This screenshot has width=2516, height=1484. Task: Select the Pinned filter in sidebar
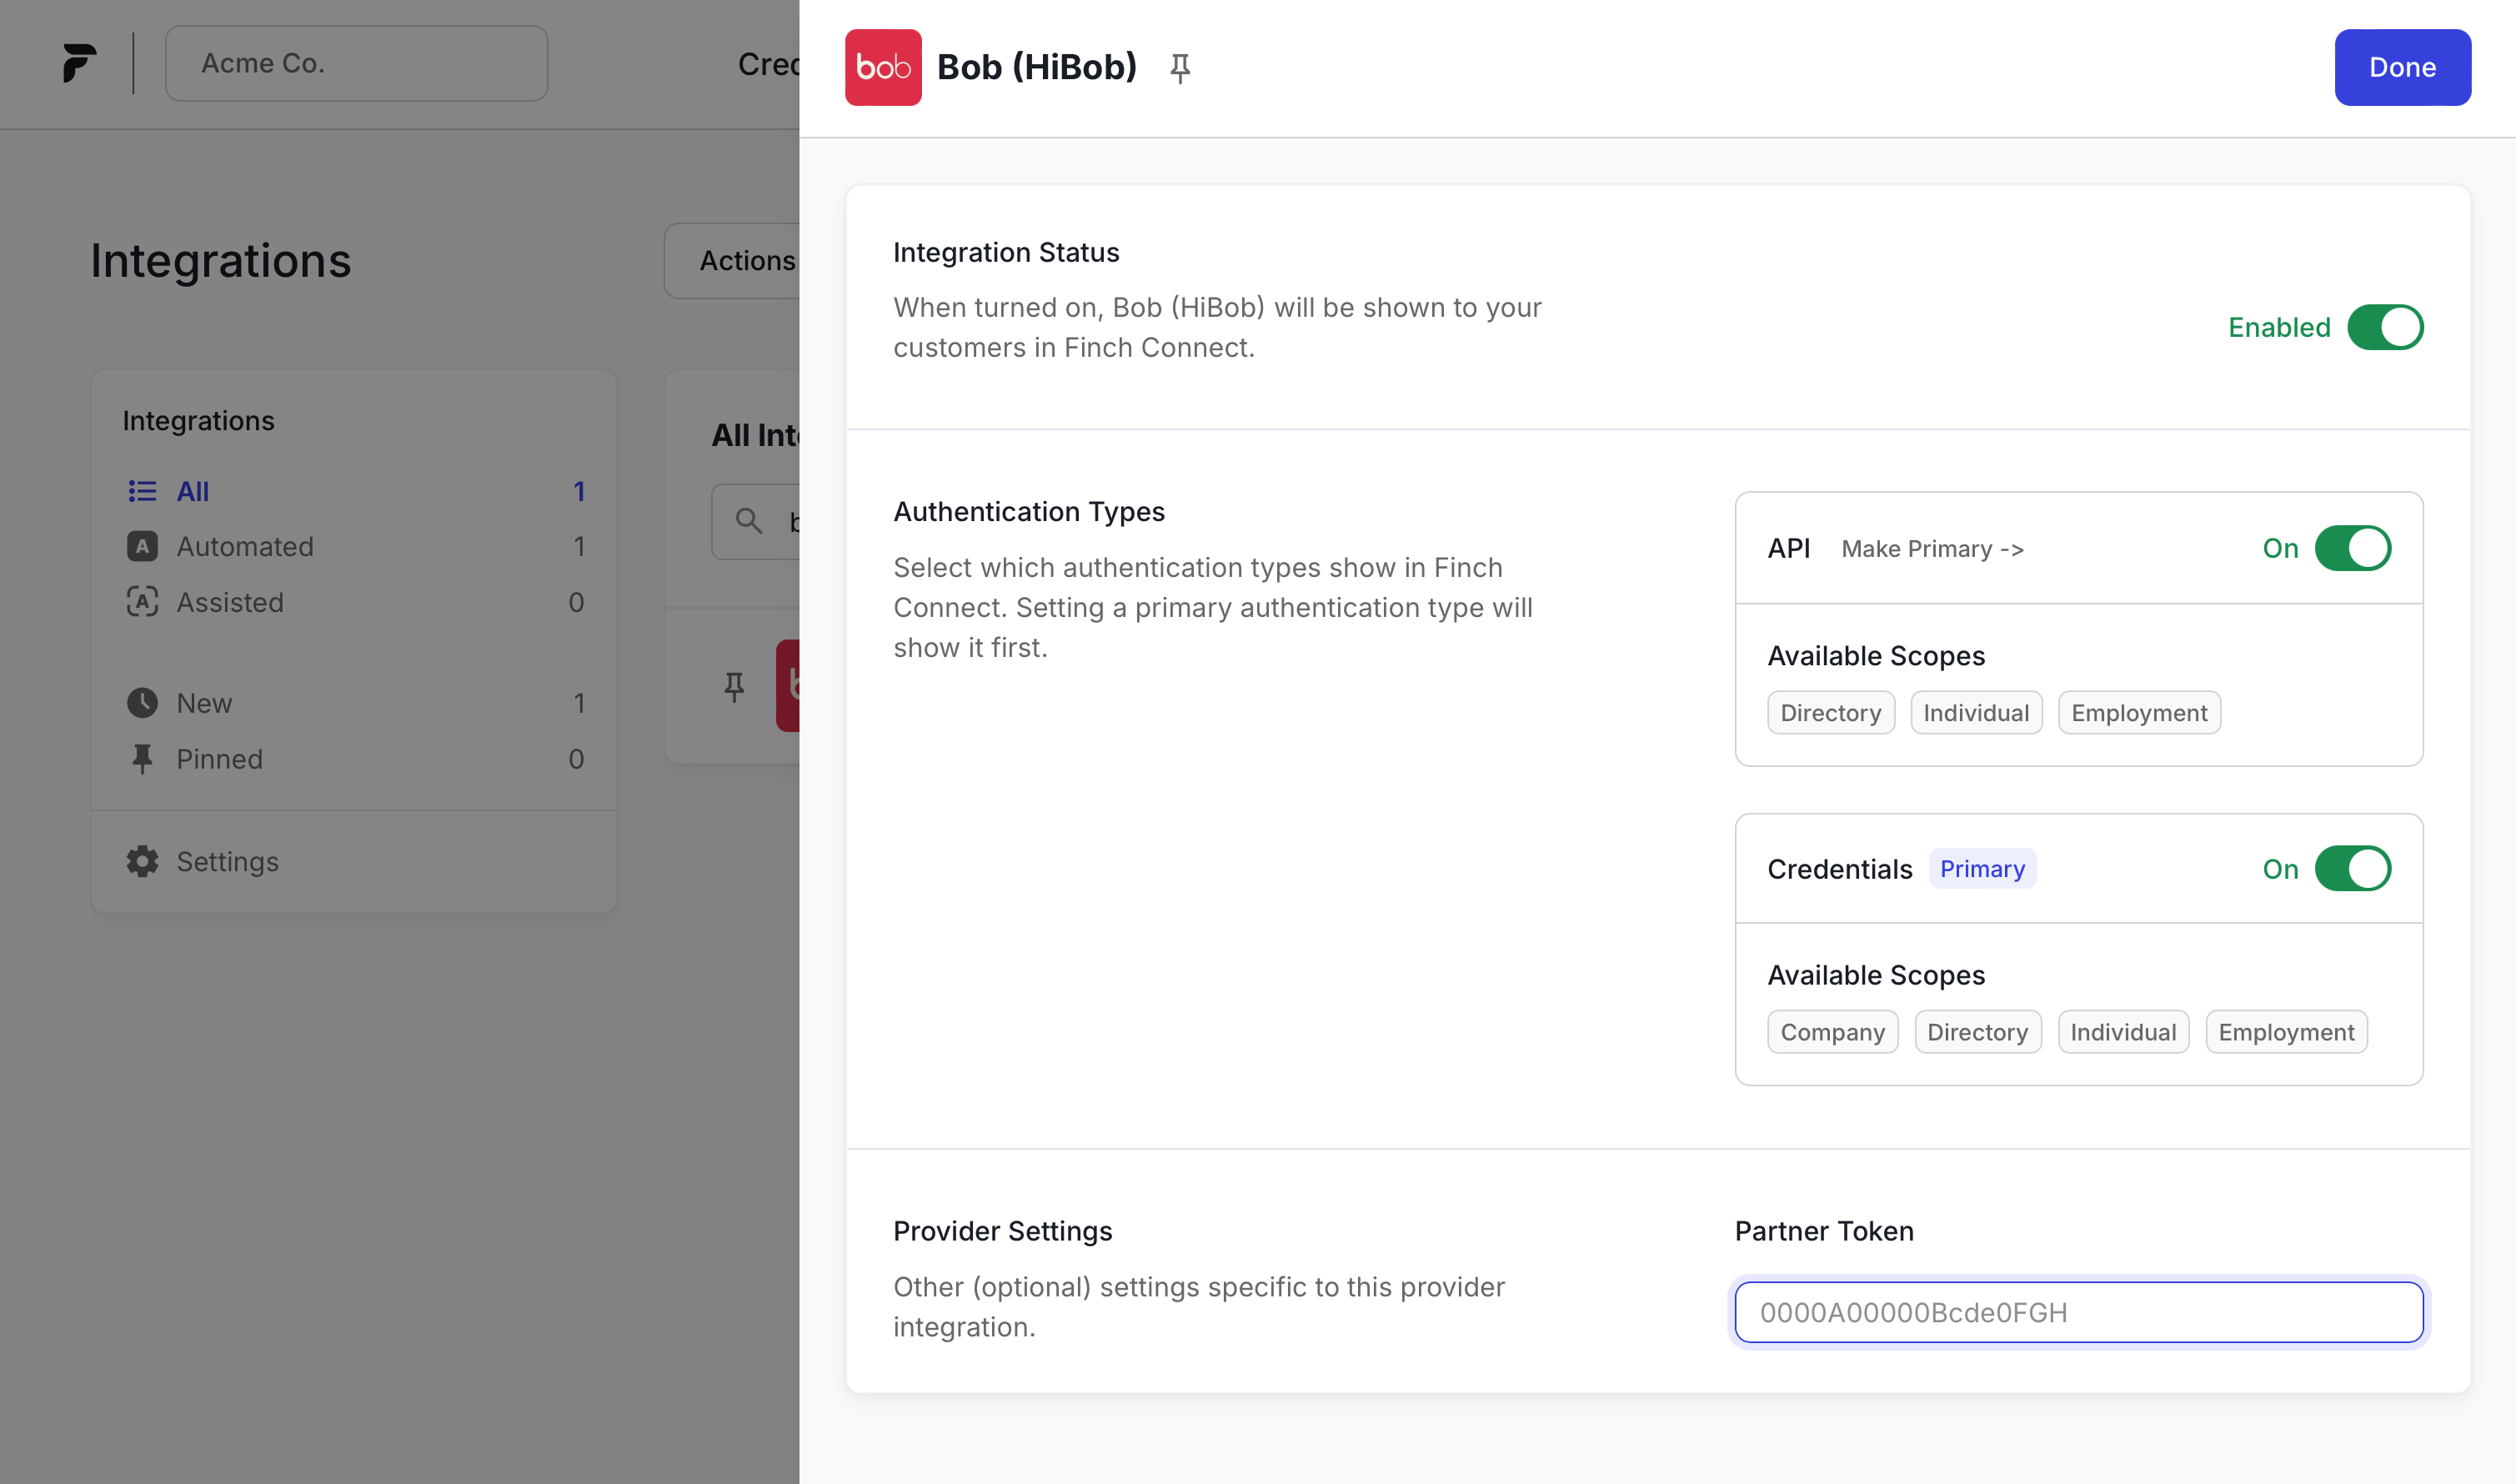click(x=219, y=759)
